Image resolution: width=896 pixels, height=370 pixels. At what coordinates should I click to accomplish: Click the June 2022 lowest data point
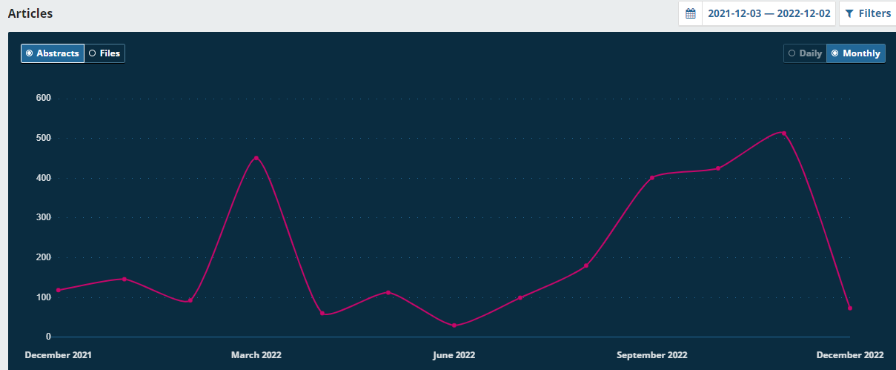[454, 326]
